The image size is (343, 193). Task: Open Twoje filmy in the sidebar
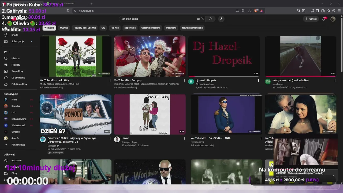click(18, 71)
